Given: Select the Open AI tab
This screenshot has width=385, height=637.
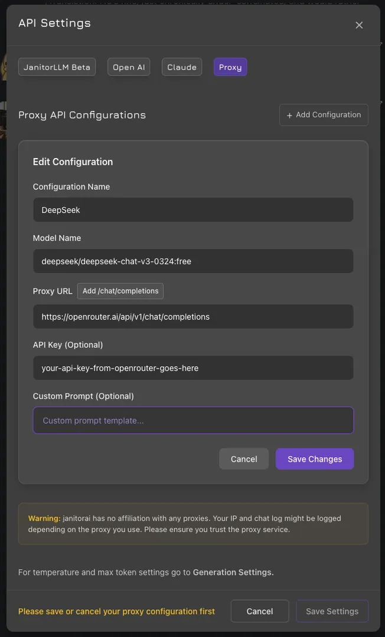Looking at the screenshot, I should click(x=129, y=67).
